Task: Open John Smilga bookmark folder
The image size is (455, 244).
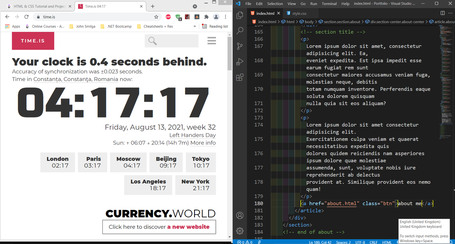Action: [82, 26]
